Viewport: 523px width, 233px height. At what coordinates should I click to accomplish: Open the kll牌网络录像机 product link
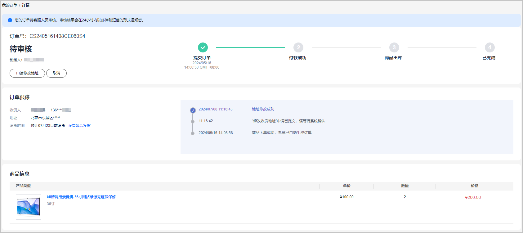(81, 197)
